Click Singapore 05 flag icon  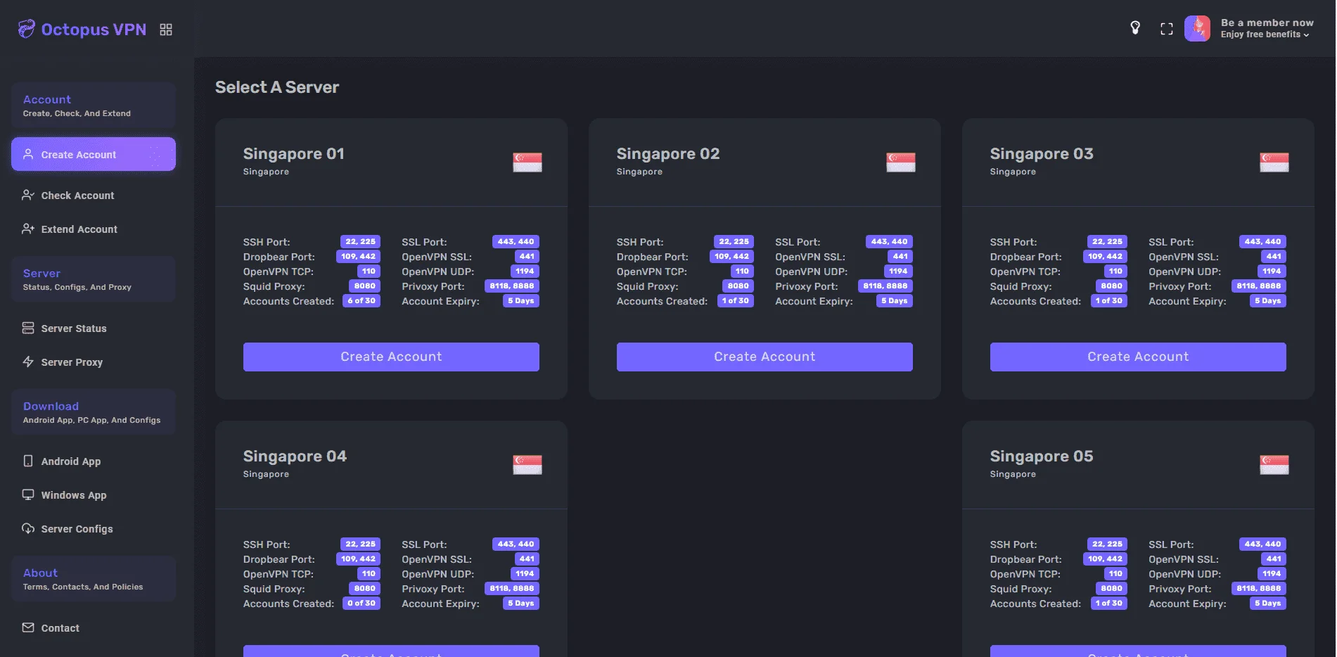[x=1274, y=465]
